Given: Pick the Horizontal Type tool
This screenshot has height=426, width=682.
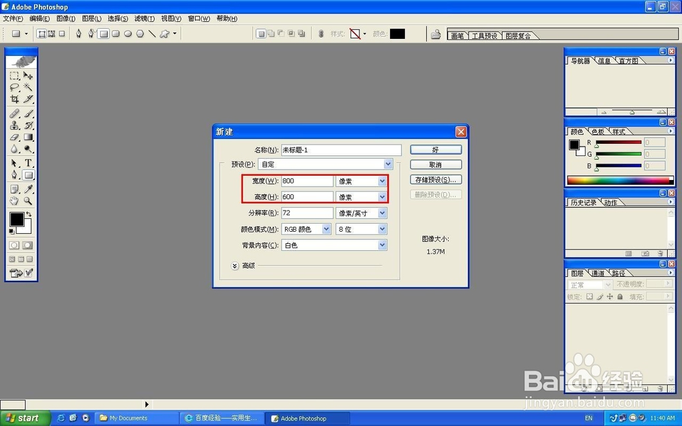Looking at the screenshot, I should 29,162.
